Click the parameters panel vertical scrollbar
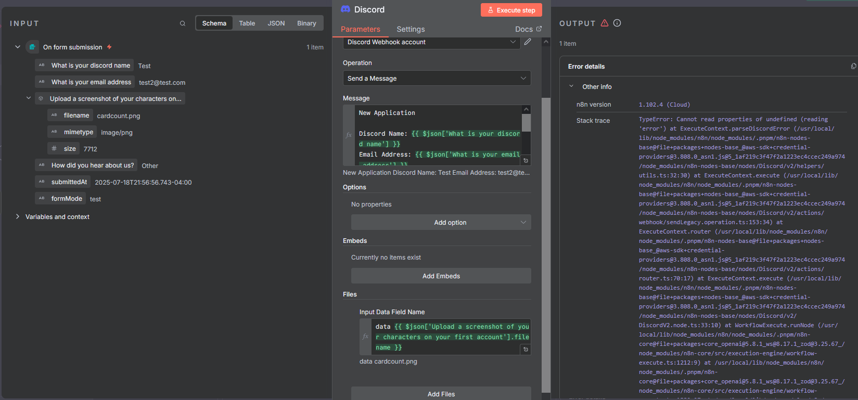This screenshot has width=858, height=400. tap(546, 244)
